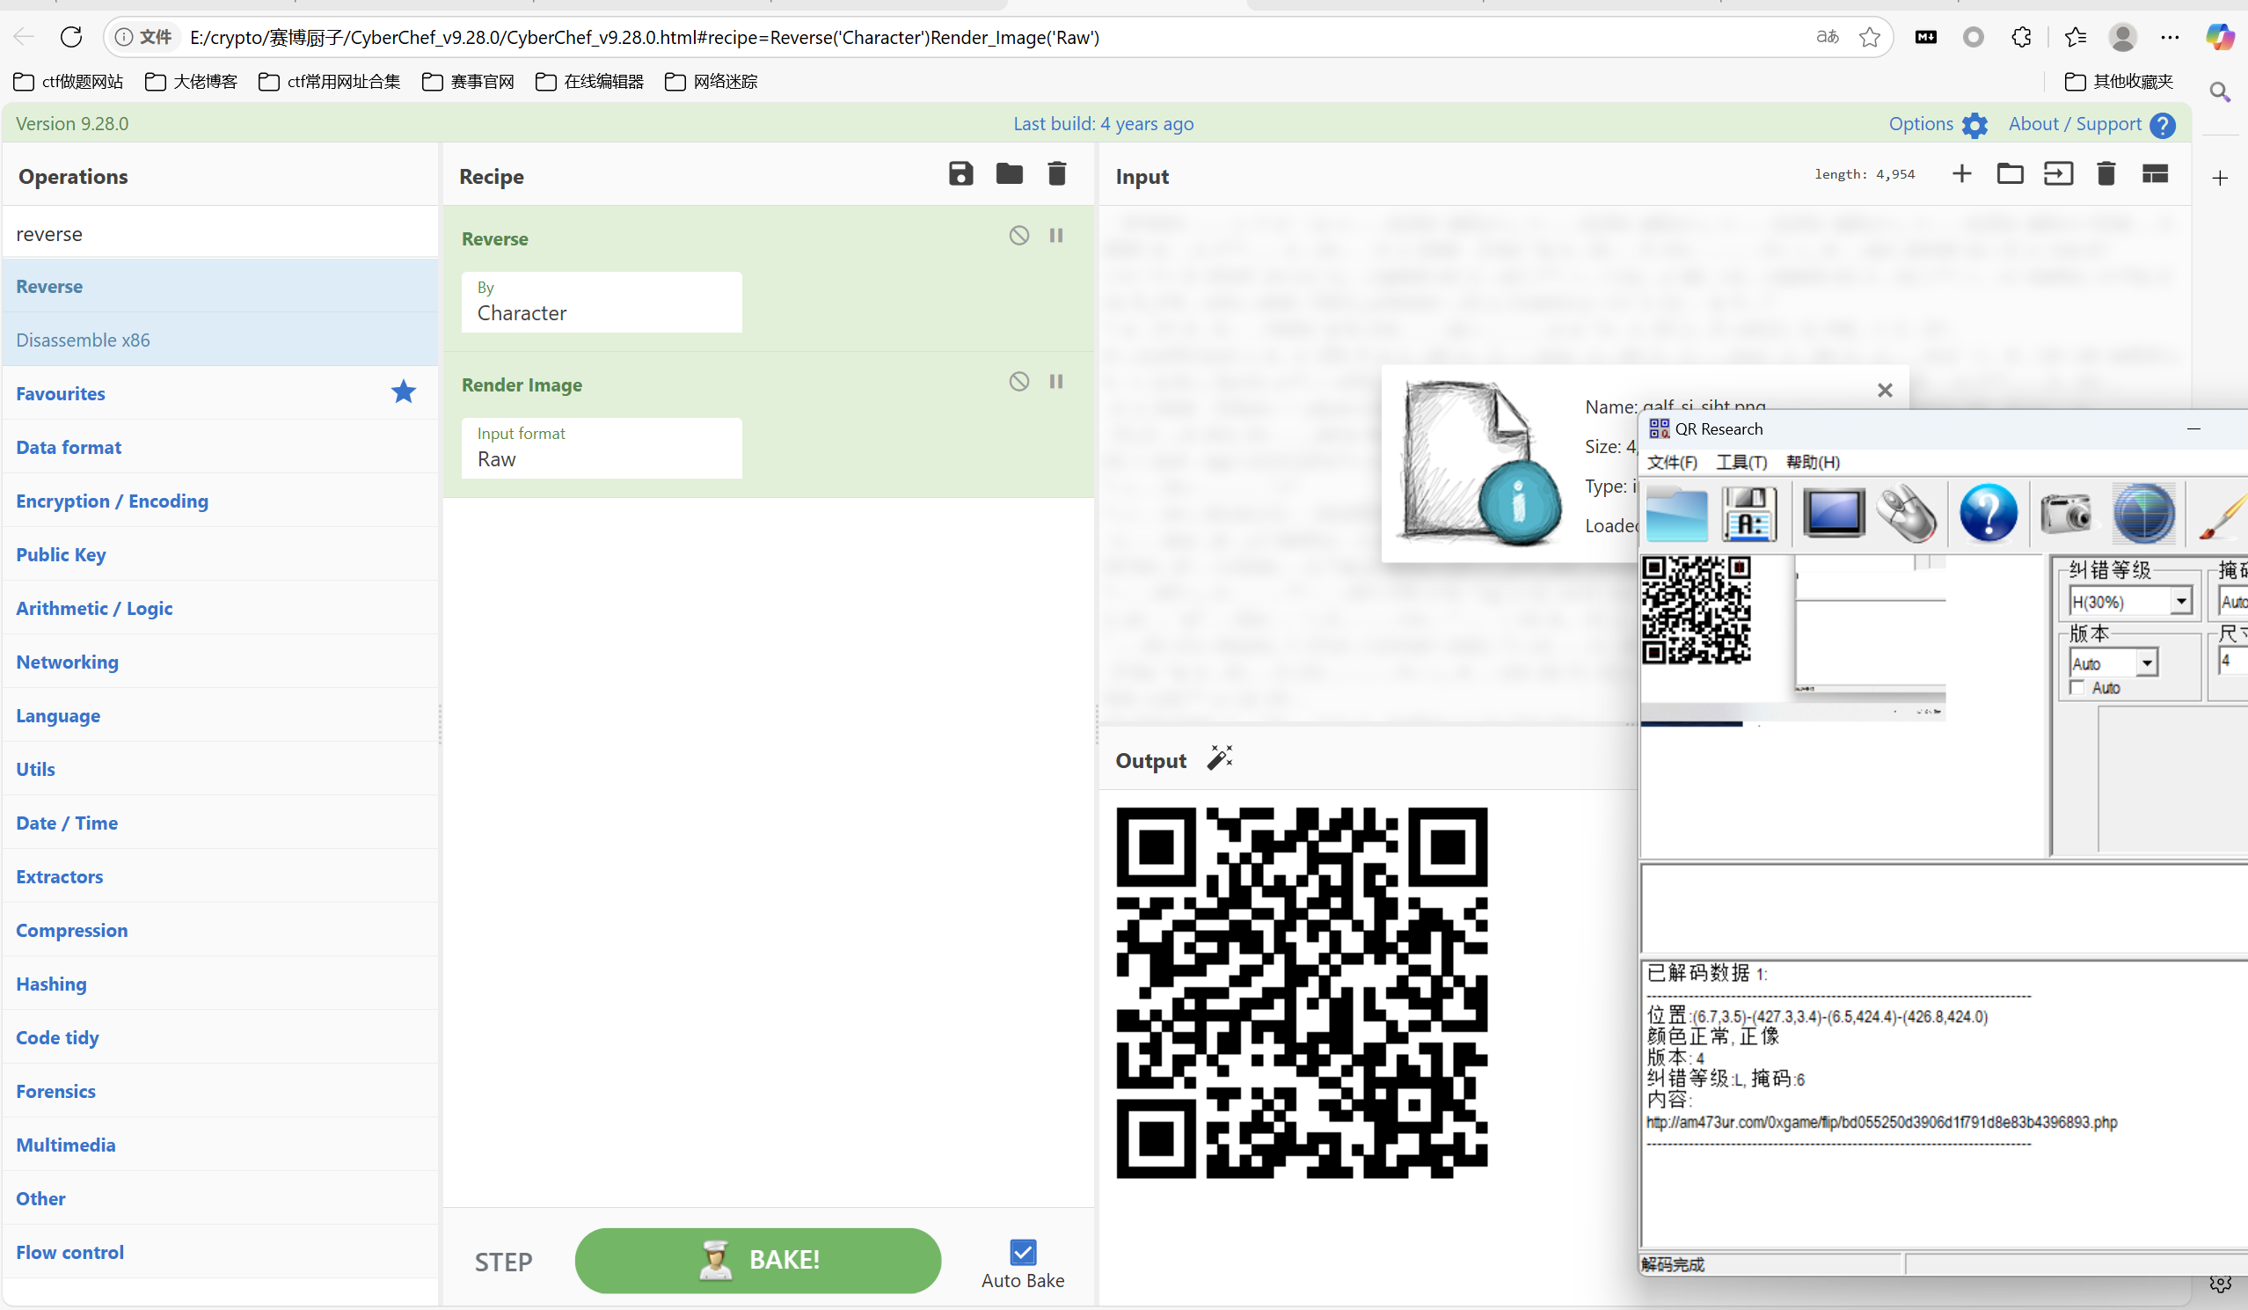This screenshot has width=2248, height=1310.
Task: Set breakpoint on Reverse operation
Action: pos(1056,236)
